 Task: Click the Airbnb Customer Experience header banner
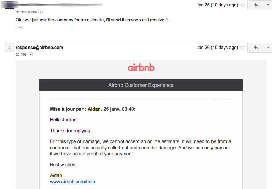point(141,85)
